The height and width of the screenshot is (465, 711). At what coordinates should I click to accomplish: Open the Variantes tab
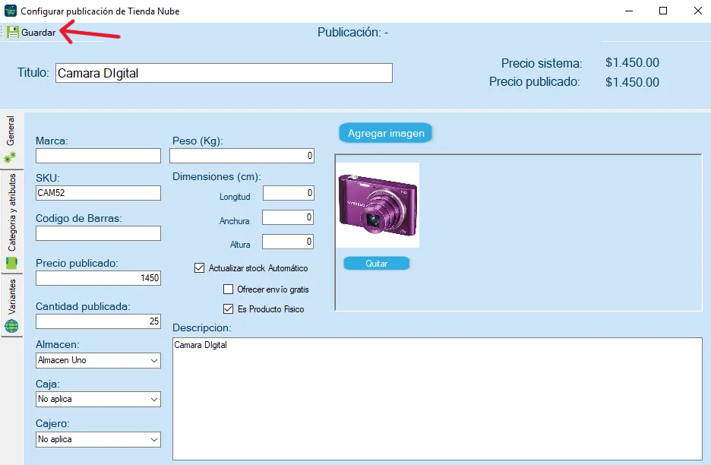[11, 305]
